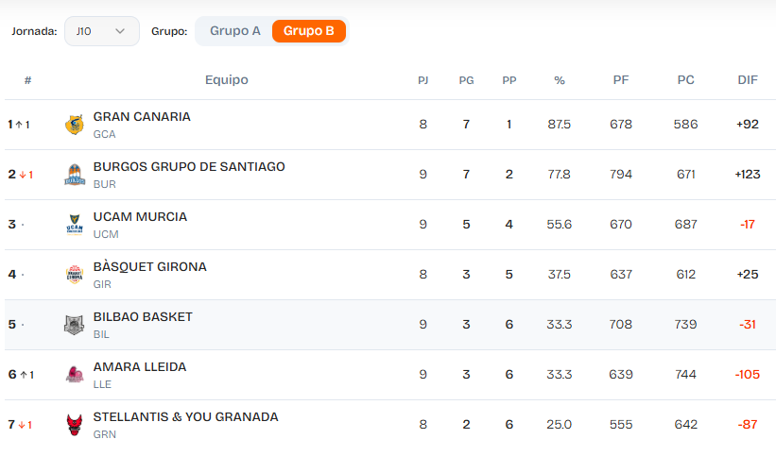Click the PG column header

click(x=466, y=80)
